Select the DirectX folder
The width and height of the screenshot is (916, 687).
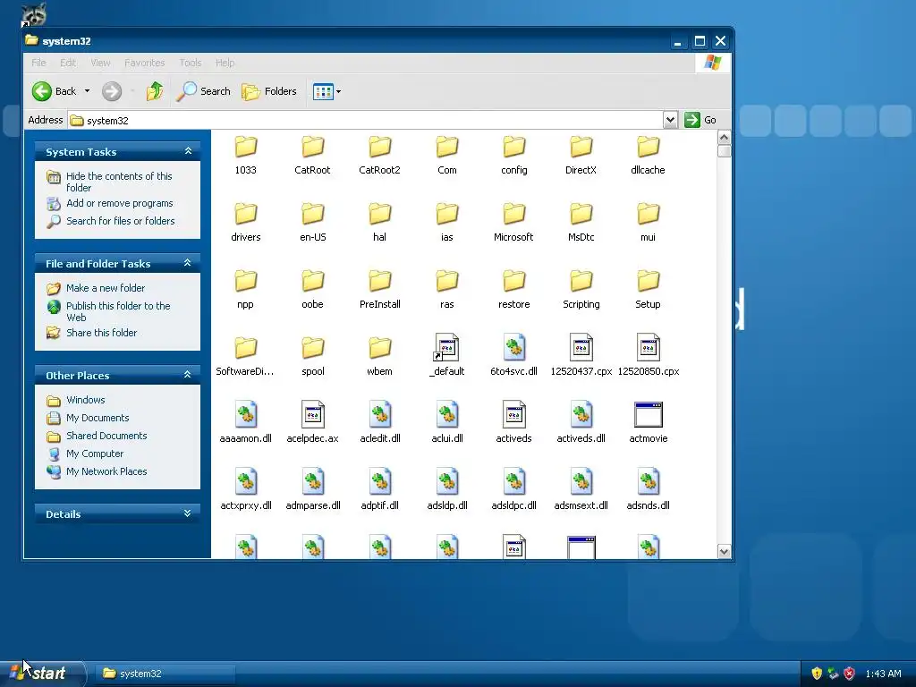click(x=581, y=156)
